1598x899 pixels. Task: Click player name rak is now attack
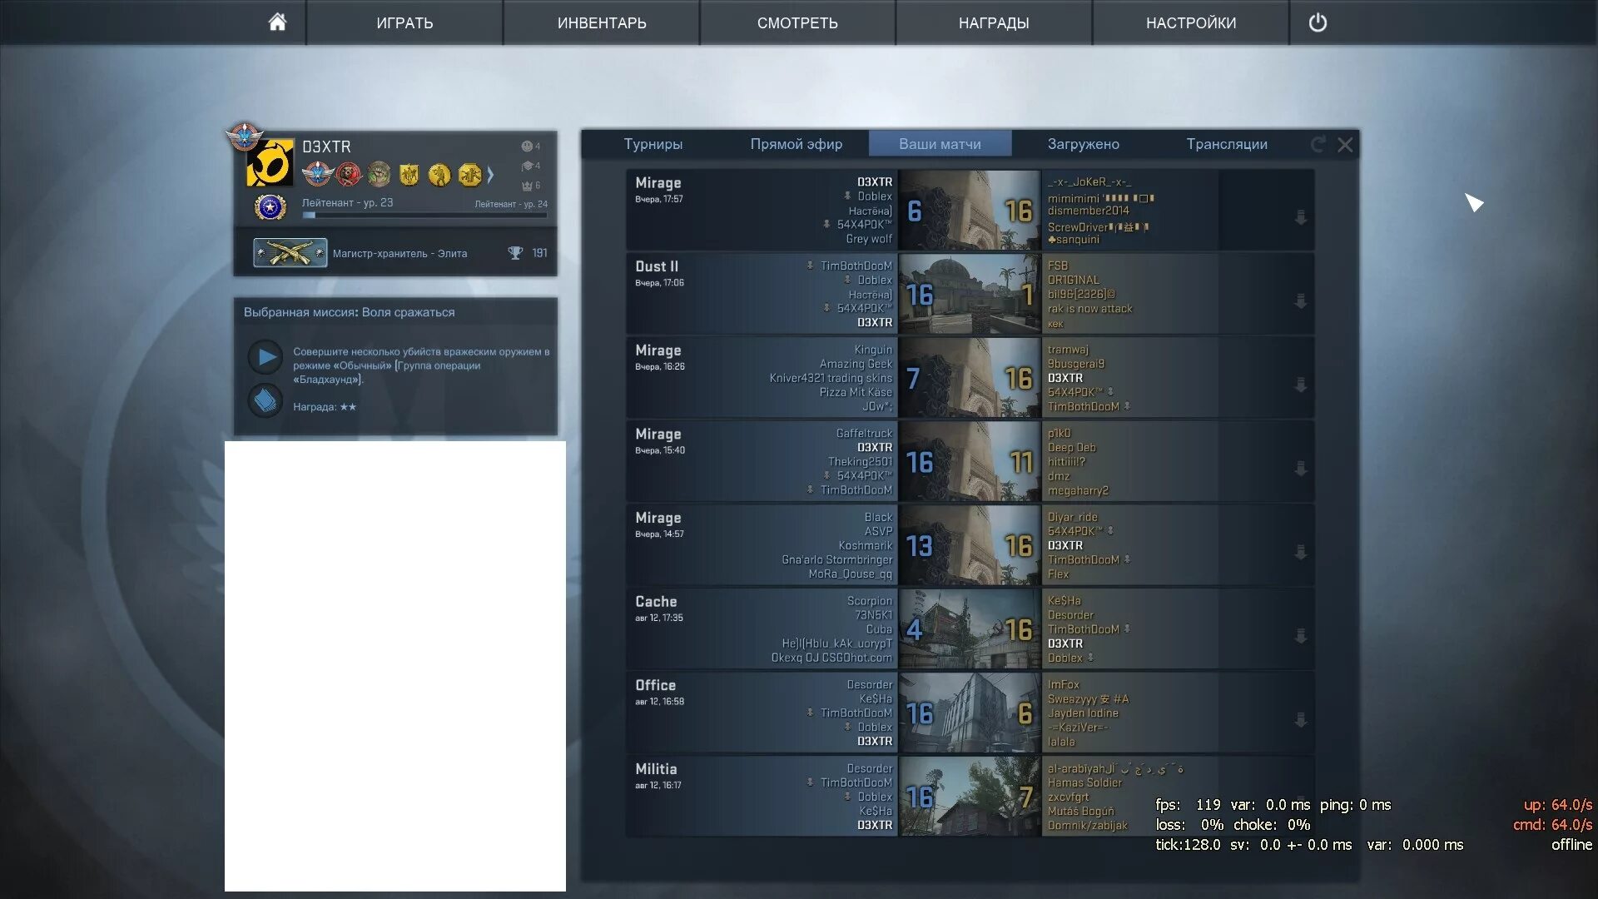coord(1089,308)
